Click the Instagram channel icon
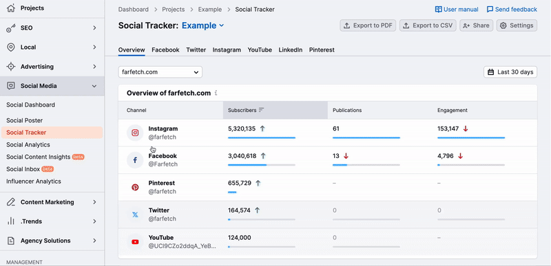This screenshot has height=266, width=551. 135,133
